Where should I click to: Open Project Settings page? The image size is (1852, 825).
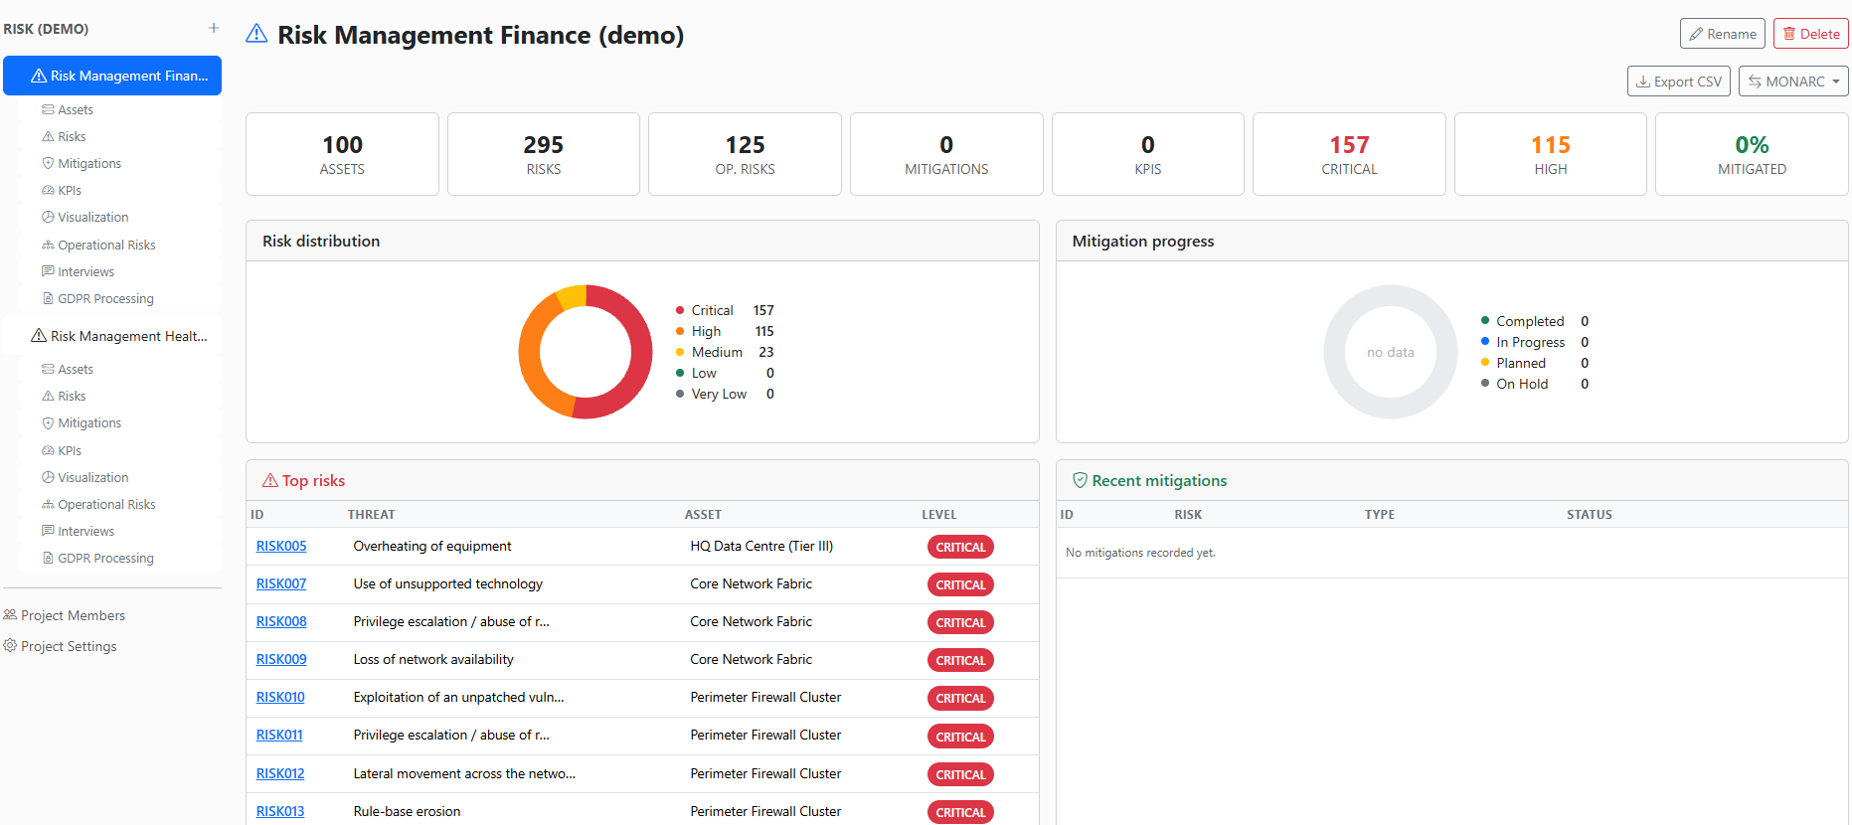coord(61,646)
